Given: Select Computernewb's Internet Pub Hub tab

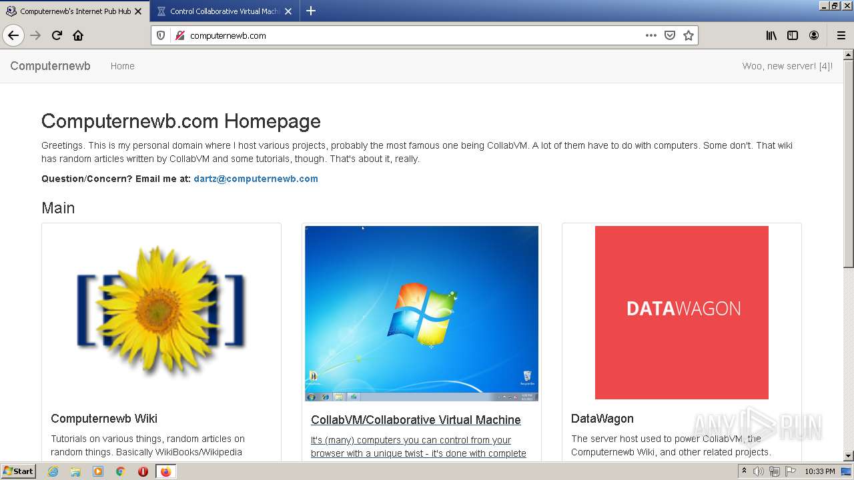Looking at the screenshot, I should tap(74, 11).
